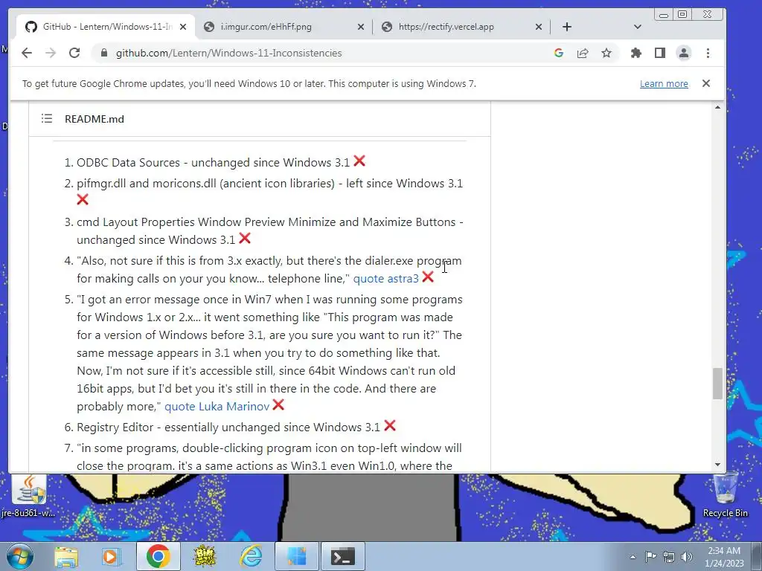Click the scrollbar down arrow
The image size is (762, 571).
tap(718, 465)
